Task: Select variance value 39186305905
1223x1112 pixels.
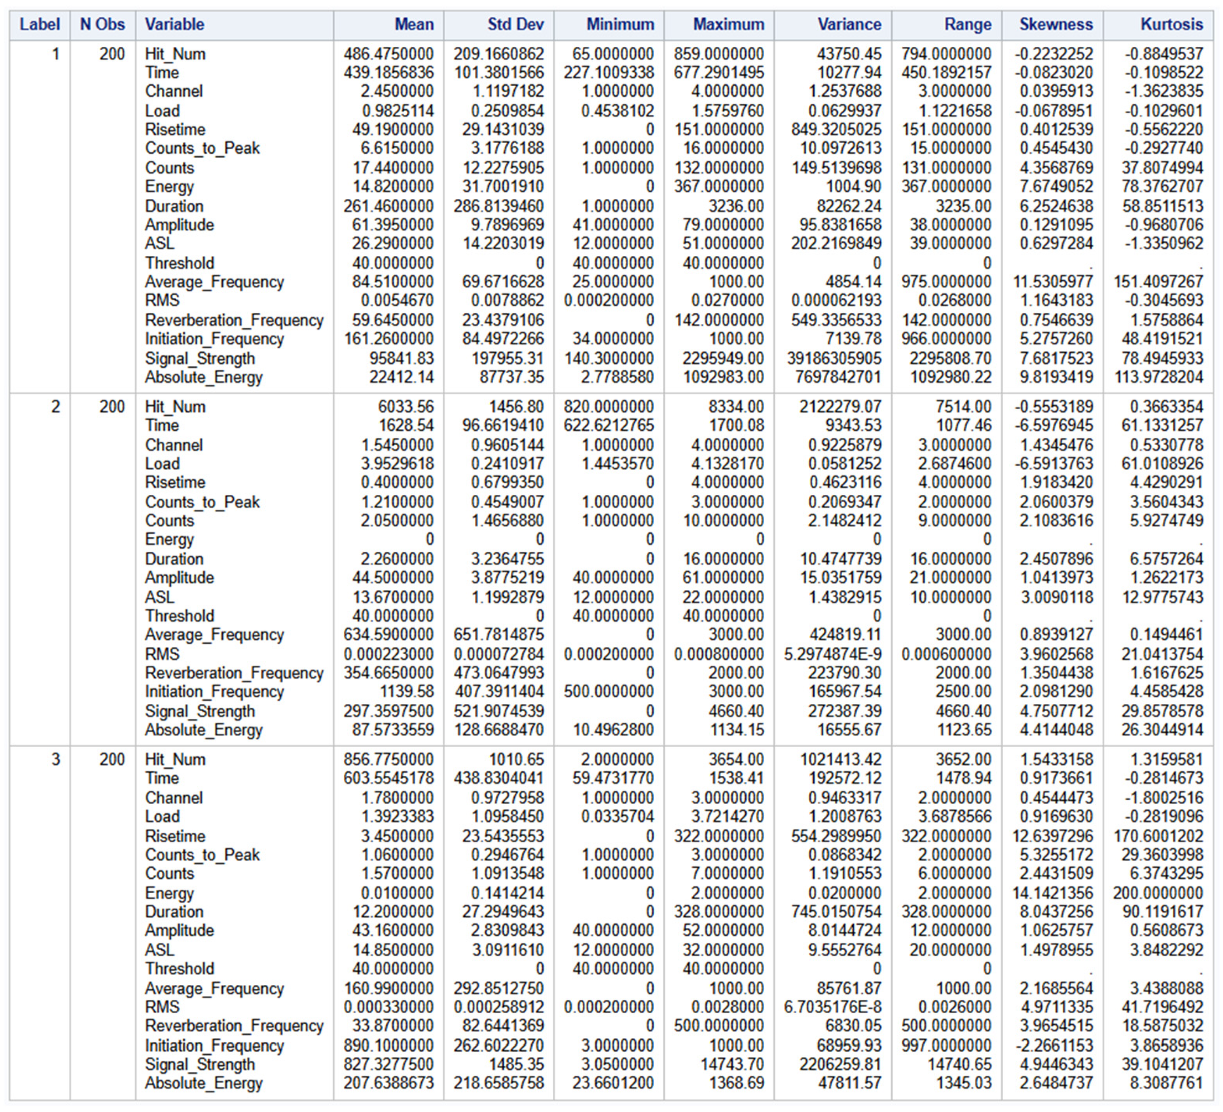Action: tap(835, 358)
